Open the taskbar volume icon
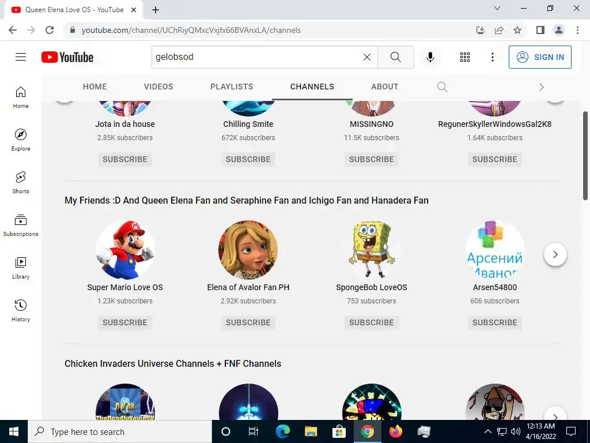The height and width of the screenshot is (443, 590). coord(516,431)
